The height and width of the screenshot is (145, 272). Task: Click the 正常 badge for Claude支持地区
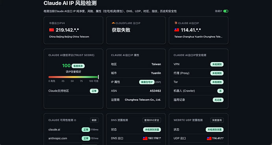[94, 91]
